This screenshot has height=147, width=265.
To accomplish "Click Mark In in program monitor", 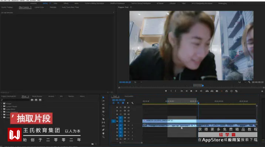I will tap(171, 91).
